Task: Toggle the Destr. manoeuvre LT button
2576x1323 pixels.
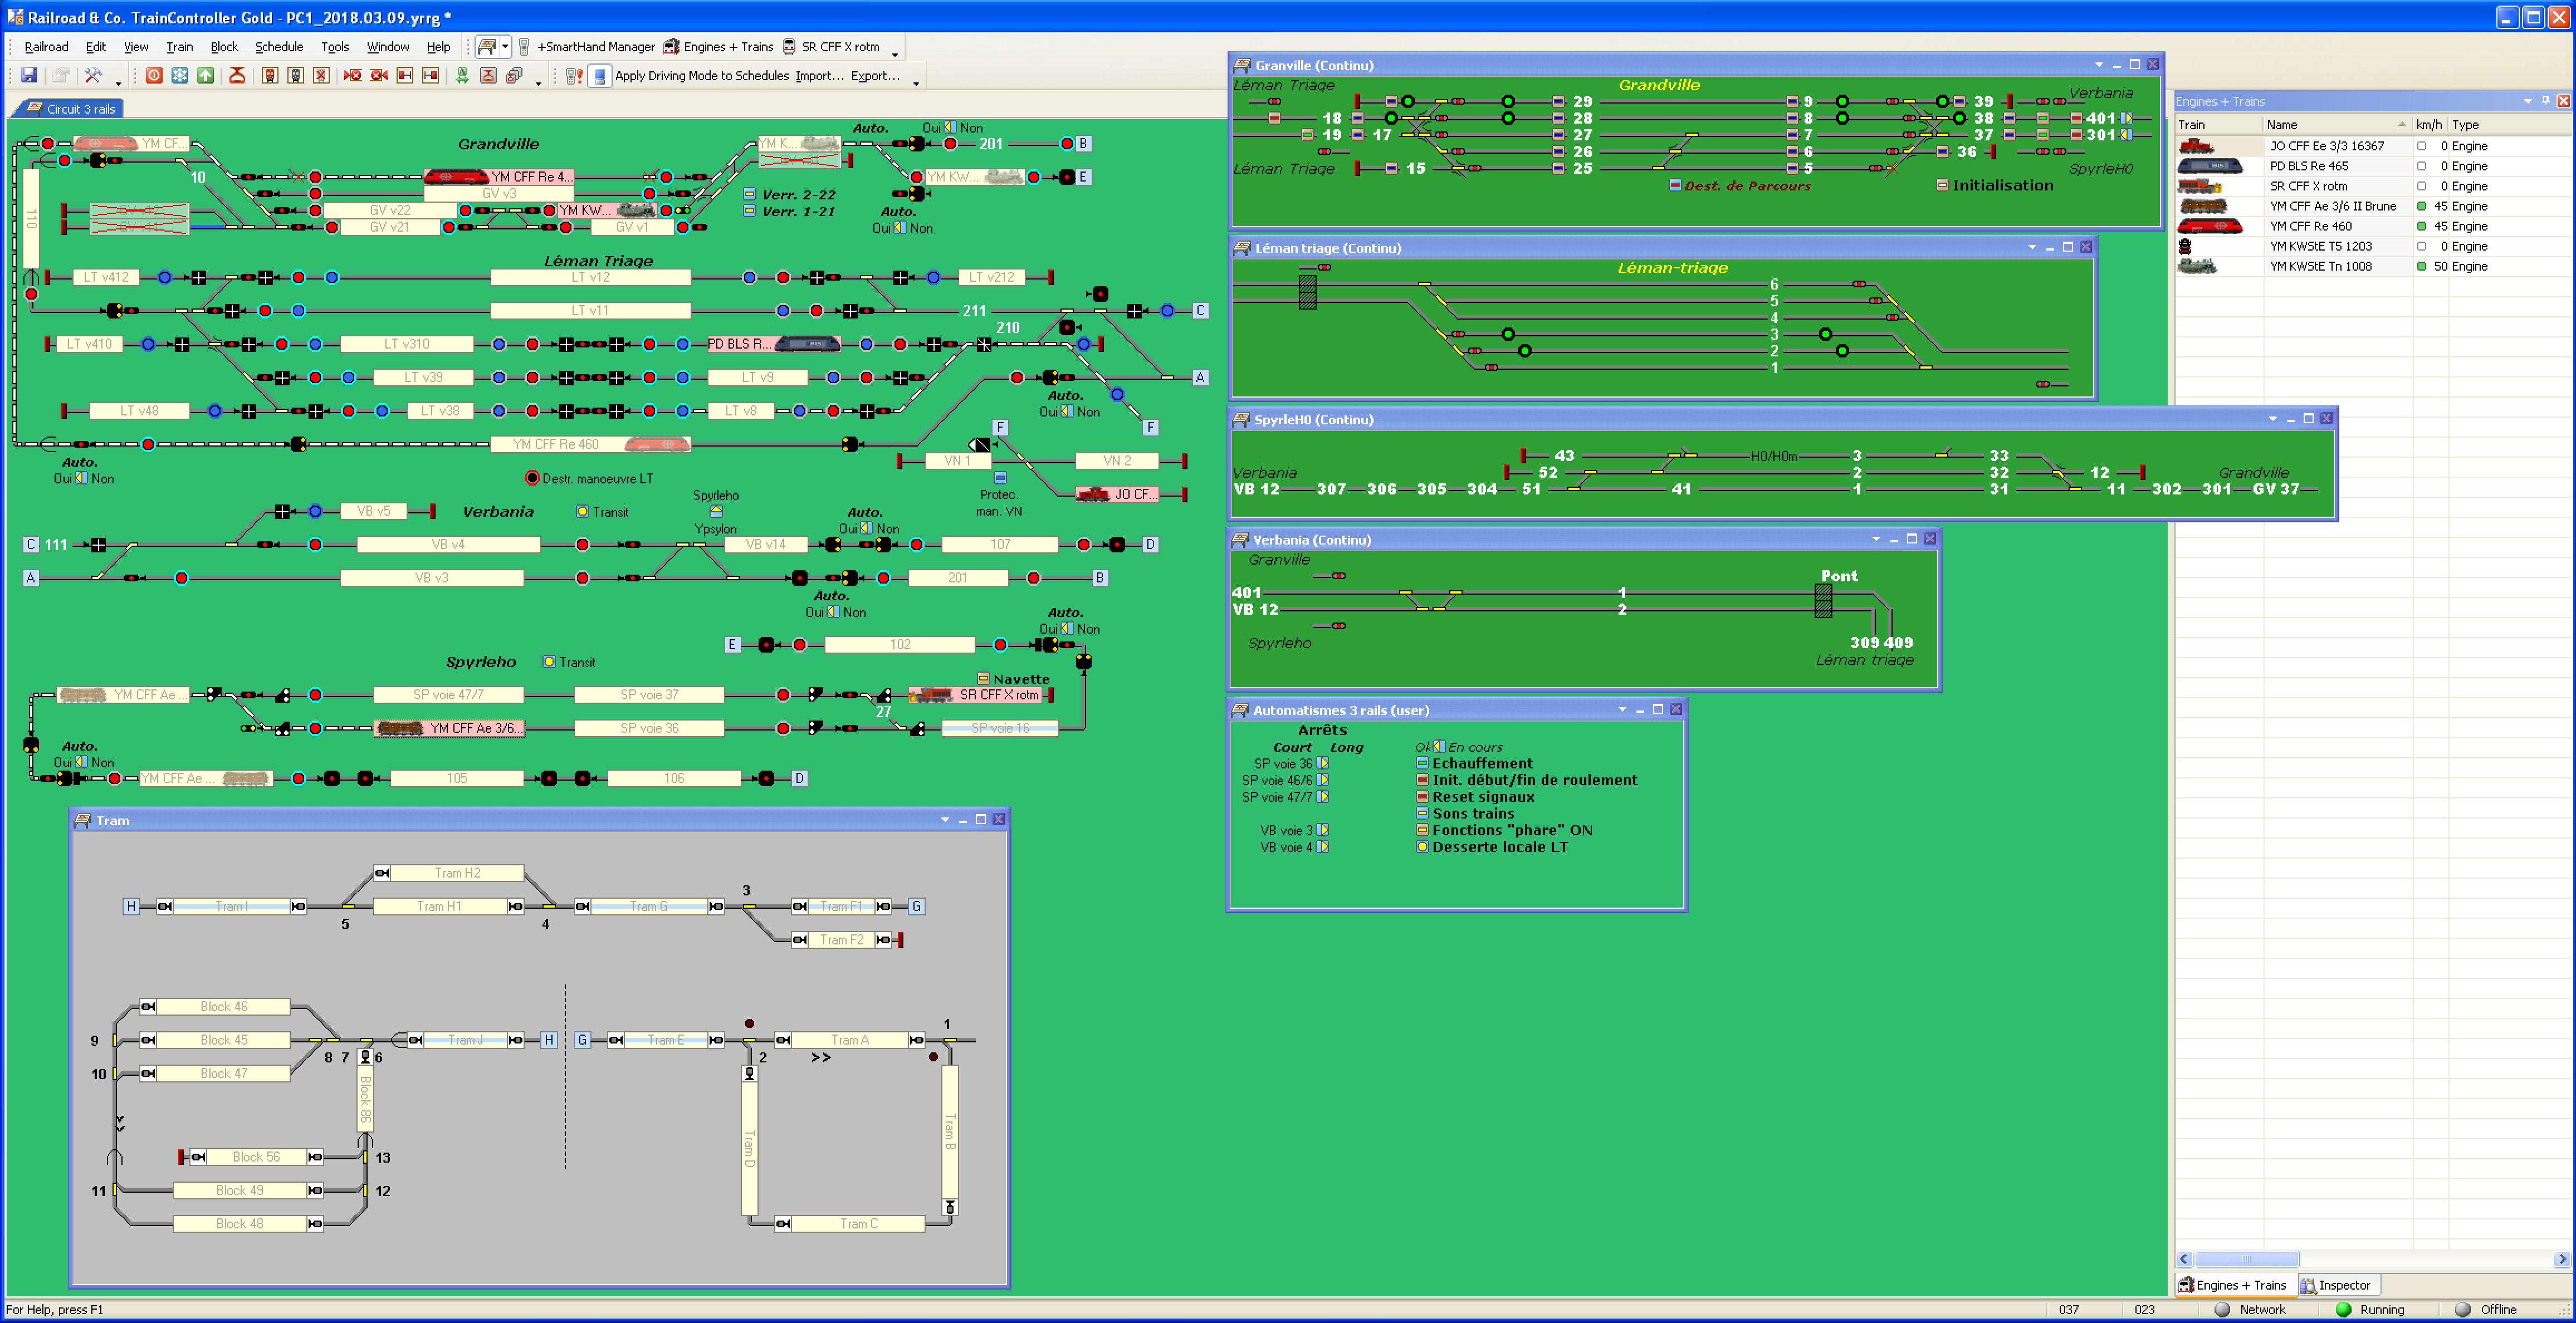Action: pos(532,478)
